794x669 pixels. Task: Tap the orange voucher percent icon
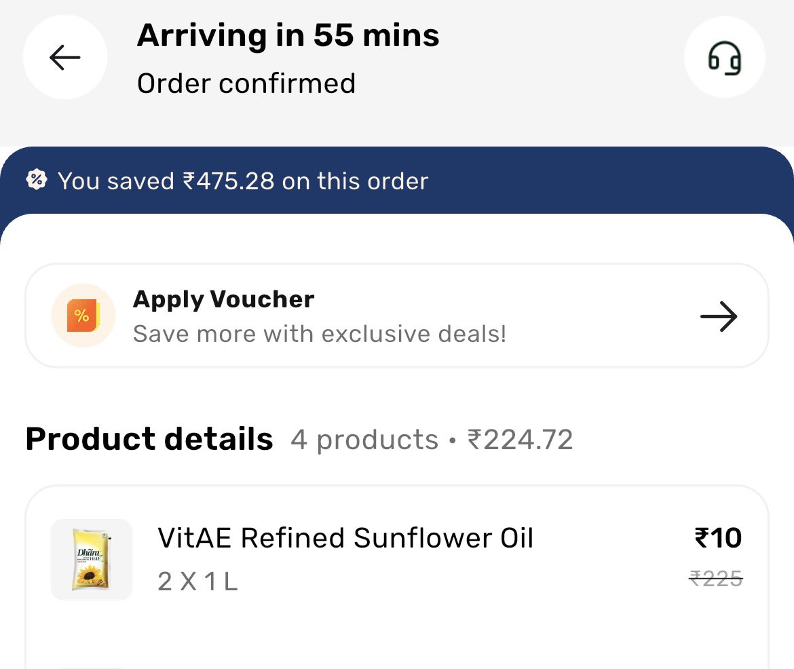tap(83, 316)
